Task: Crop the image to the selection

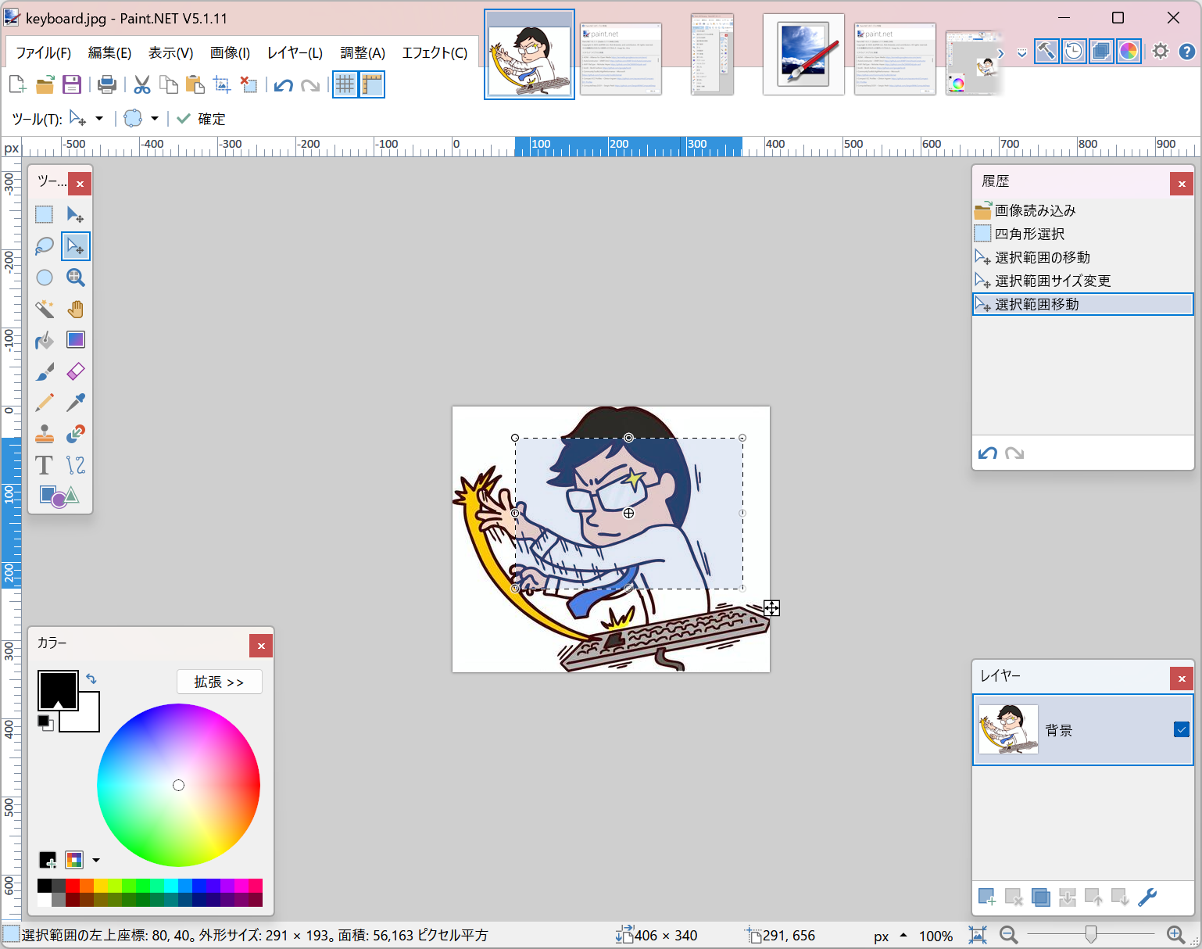Action: click(222, 84)
